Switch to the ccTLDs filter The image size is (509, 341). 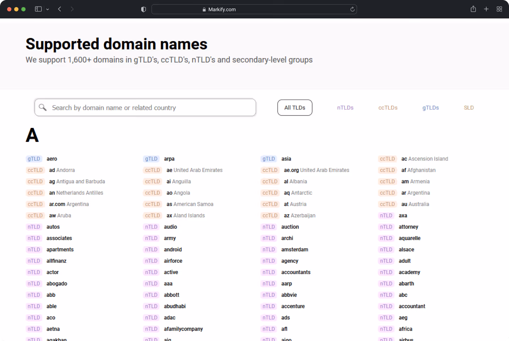click(x=388, y=108)
